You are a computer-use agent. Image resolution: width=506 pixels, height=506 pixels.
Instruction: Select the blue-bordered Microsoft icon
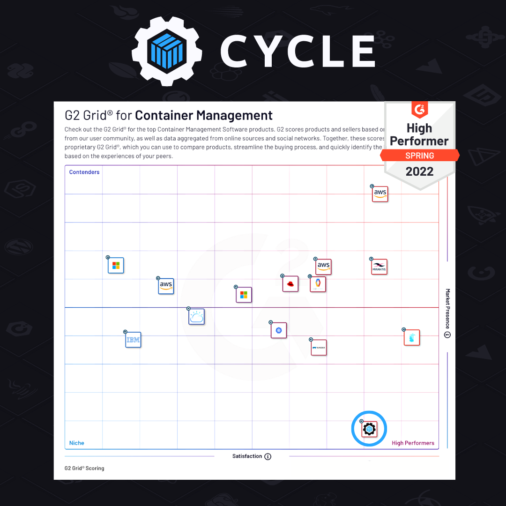[116, 265]
